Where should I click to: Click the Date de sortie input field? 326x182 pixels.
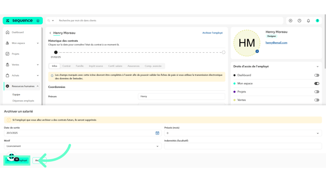83,133
